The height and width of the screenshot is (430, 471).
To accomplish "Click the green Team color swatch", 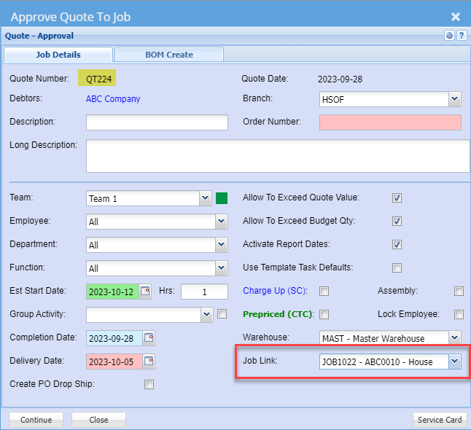I will [x=222, y=198].
